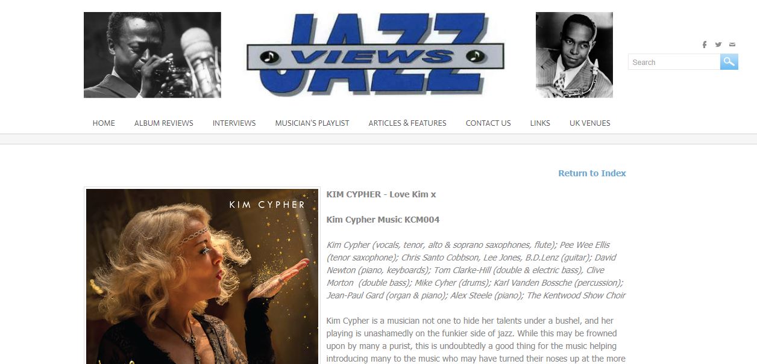This screenshot has width=757, height=364.
Task: Click the email envelope icon
Action: [732, 45]
